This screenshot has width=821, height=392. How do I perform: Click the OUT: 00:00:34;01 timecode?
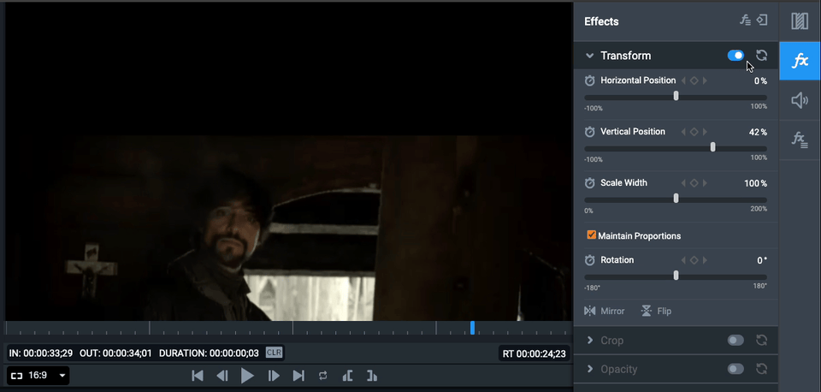(115, 353)
